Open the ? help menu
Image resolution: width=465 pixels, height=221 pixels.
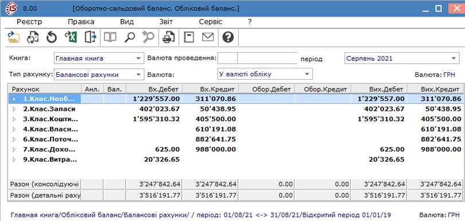(x=250, y=22)
